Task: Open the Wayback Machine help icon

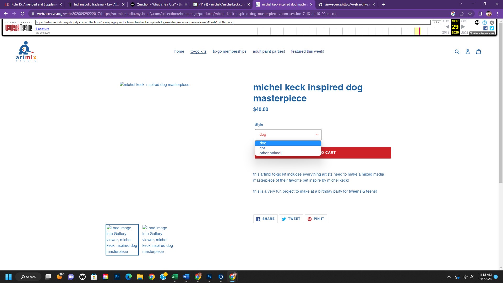Action: (x=485, y=23)
